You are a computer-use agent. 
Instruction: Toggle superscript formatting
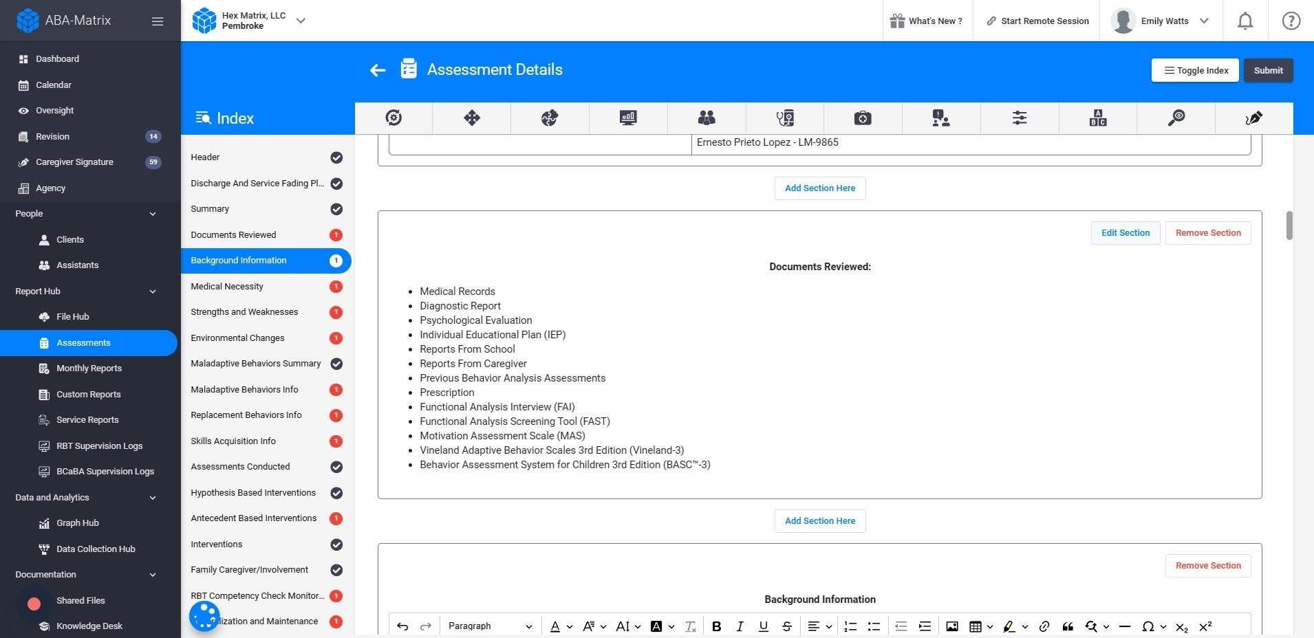[x=1205, y=626]
